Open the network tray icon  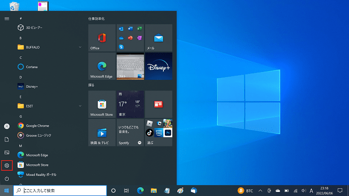(x=295, y=190)
